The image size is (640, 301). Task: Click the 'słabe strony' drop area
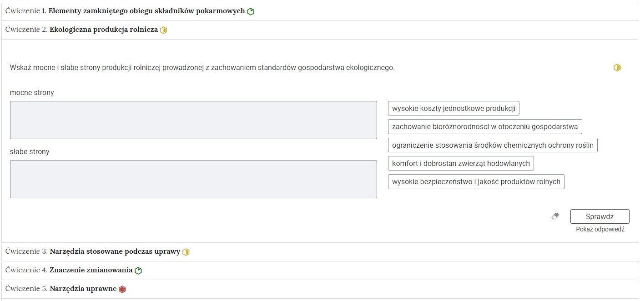coord(193,179)
